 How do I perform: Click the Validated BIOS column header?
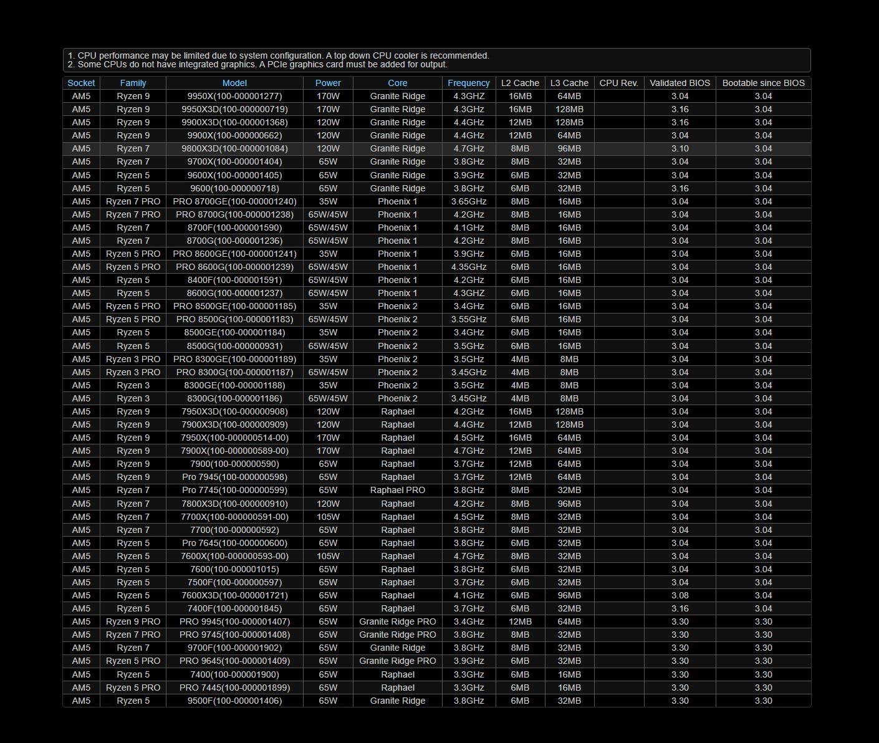(x=680, y=83)
